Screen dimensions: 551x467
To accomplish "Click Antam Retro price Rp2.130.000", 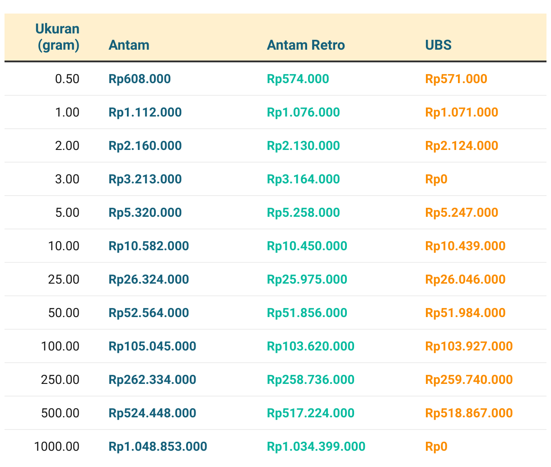I will tap(304, 146).
